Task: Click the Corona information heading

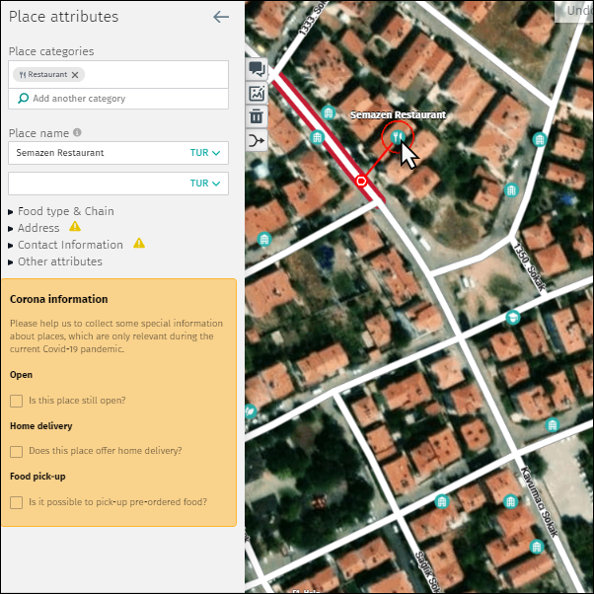Action: tap(59, 299)
